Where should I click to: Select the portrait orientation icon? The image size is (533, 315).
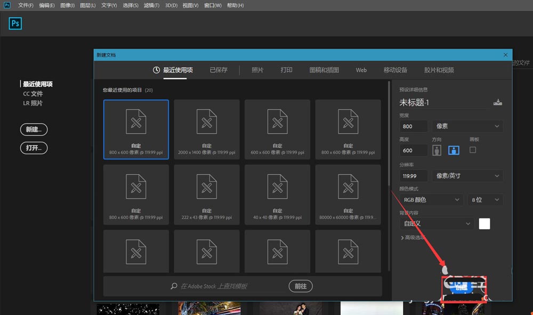pos(437,150)
